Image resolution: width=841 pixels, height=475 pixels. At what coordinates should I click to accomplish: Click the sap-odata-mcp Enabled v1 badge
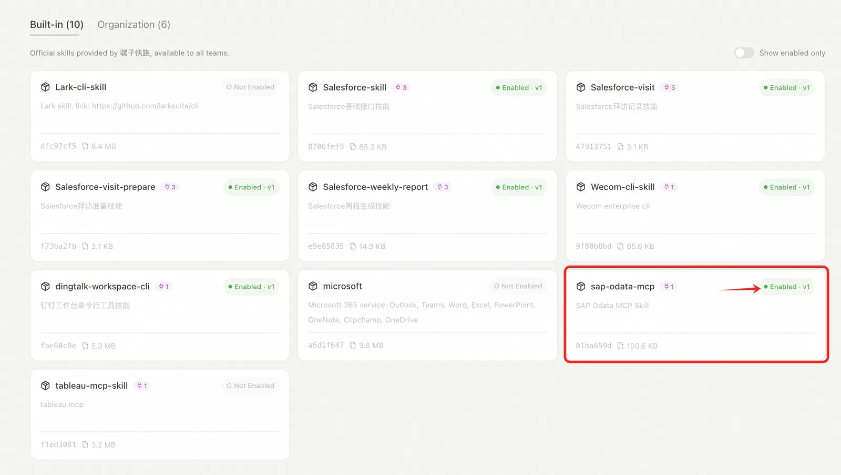pos(786,286)
